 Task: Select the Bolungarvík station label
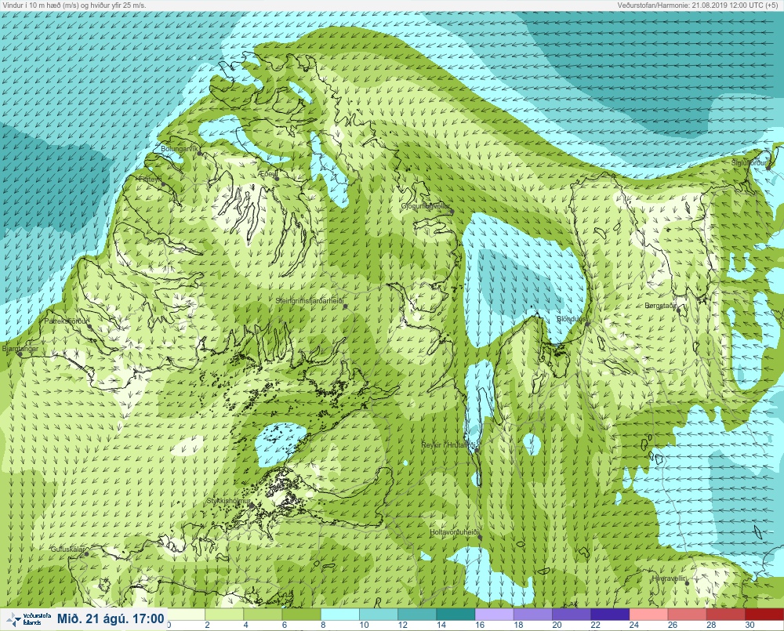pyautogui.click(x=180, y=149)
